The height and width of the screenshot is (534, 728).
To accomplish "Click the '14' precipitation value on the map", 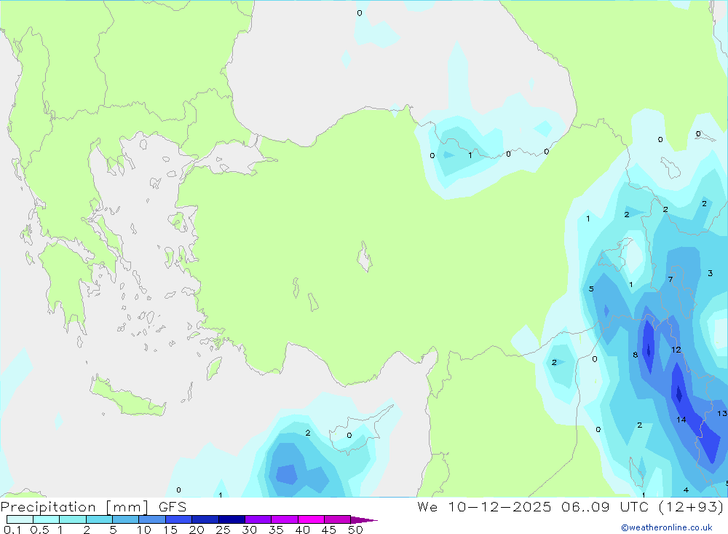I will [681, 420].
